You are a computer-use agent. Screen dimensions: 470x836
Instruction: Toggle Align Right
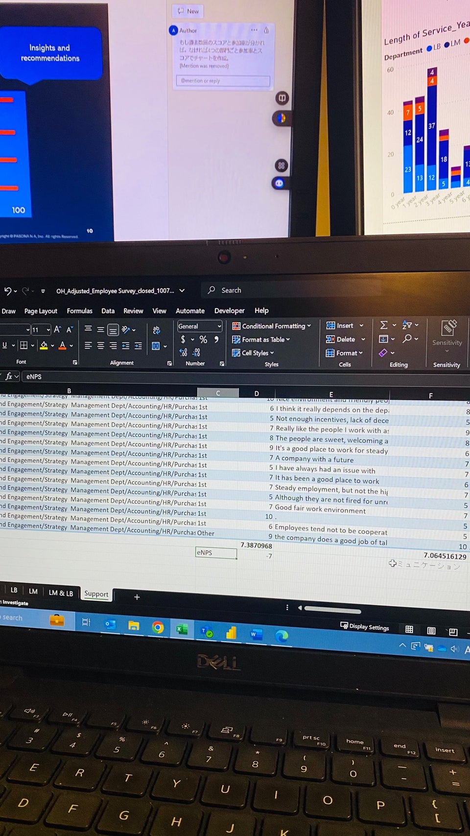[113, 346]
